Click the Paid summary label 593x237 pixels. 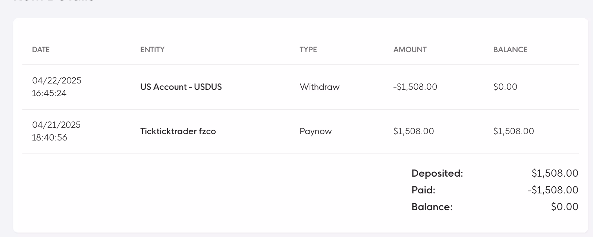point(423,190)
